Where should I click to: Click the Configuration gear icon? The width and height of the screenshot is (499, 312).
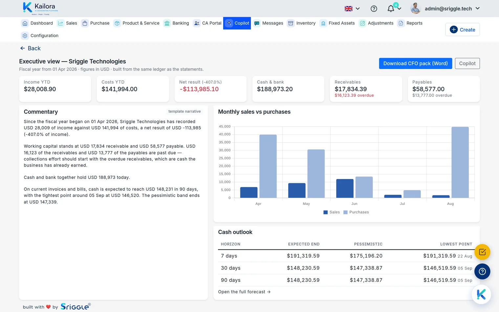tap(25, 36)
